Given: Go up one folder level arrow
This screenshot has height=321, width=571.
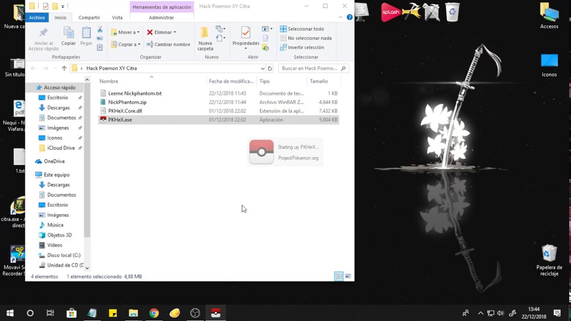Looking at the screenshot, I should click(64, 68).
